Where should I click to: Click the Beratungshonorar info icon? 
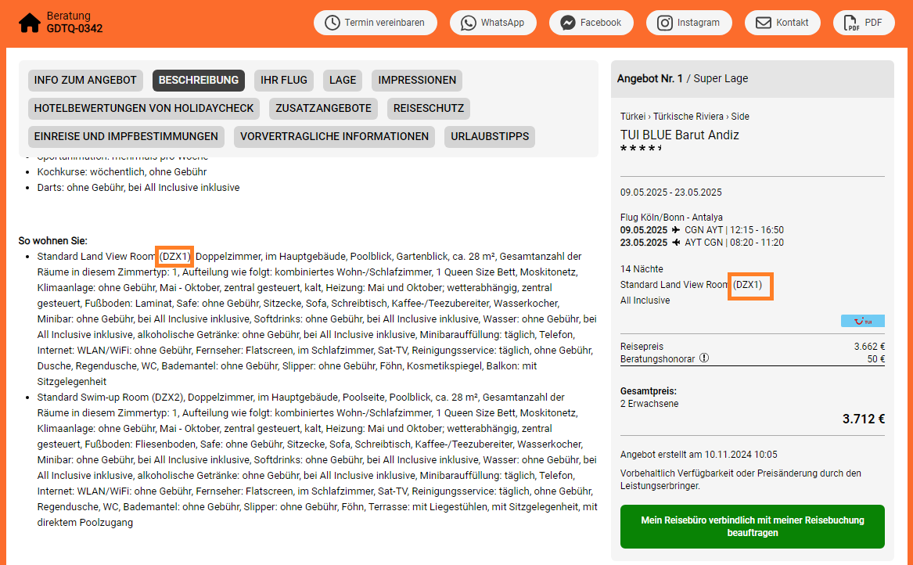(704, 358)
